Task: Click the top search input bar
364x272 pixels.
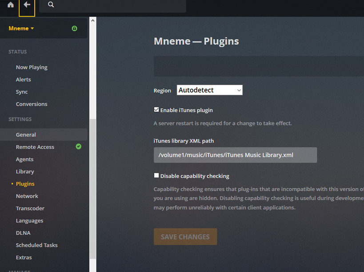Action: tap(112, 5)
